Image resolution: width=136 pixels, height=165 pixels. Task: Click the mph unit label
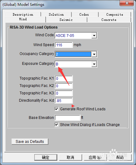(77, 45)
